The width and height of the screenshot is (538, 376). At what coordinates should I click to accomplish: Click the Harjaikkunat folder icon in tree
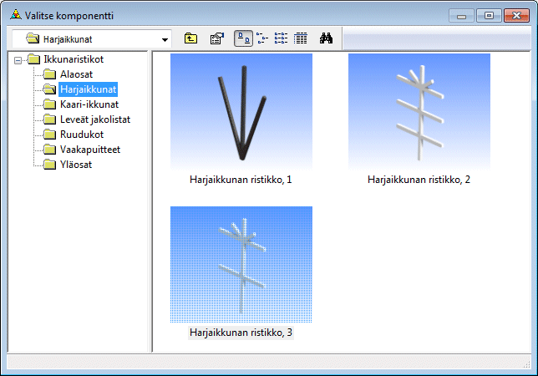49,89
